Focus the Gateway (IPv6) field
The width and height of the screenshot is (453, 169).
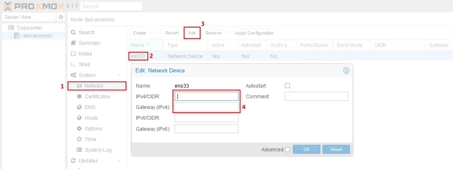[207, 129]
